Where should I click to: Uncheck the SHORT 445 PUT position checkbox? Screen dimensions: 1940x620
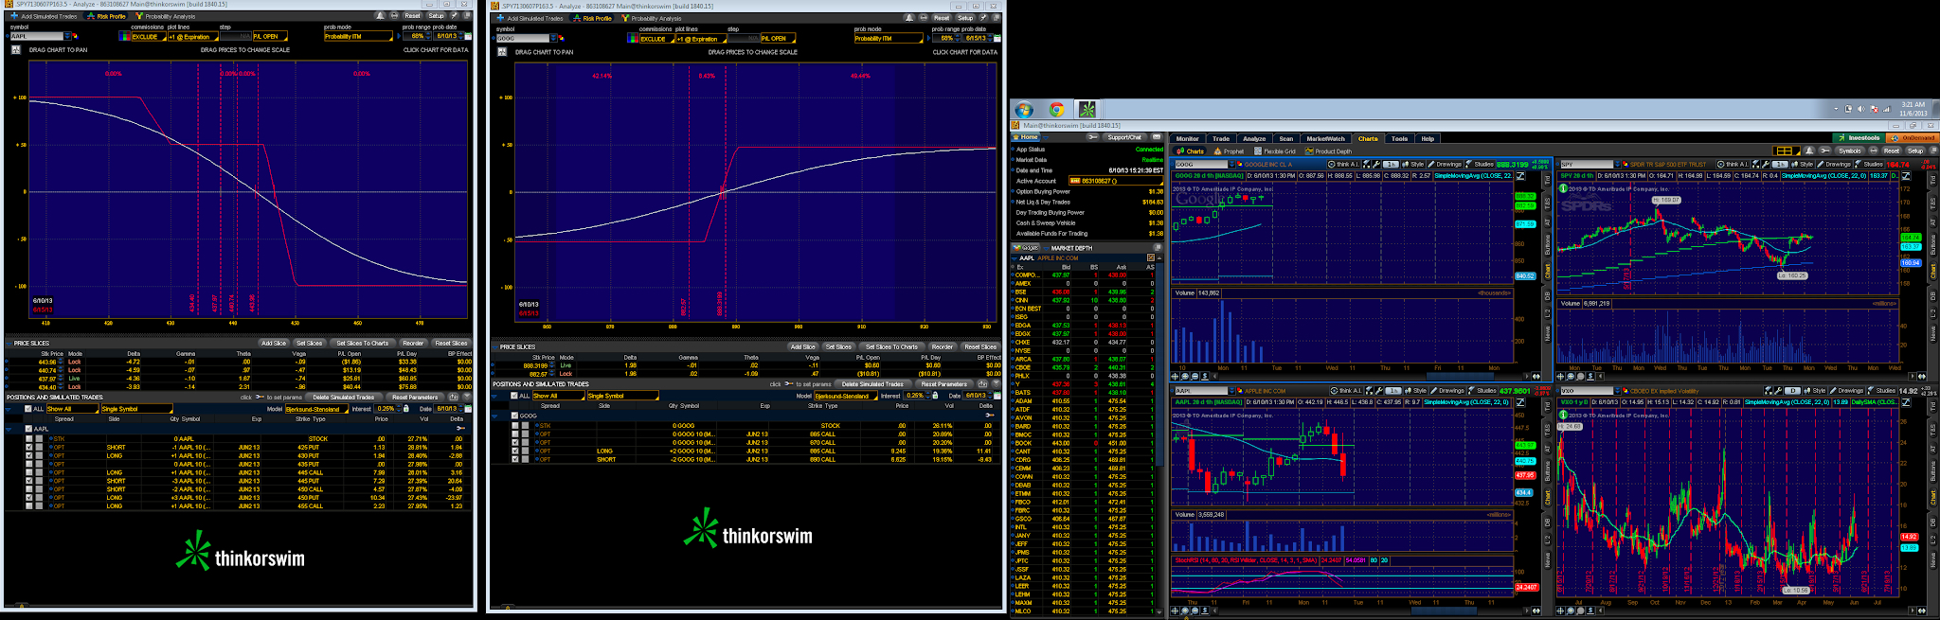coord(29,481)
